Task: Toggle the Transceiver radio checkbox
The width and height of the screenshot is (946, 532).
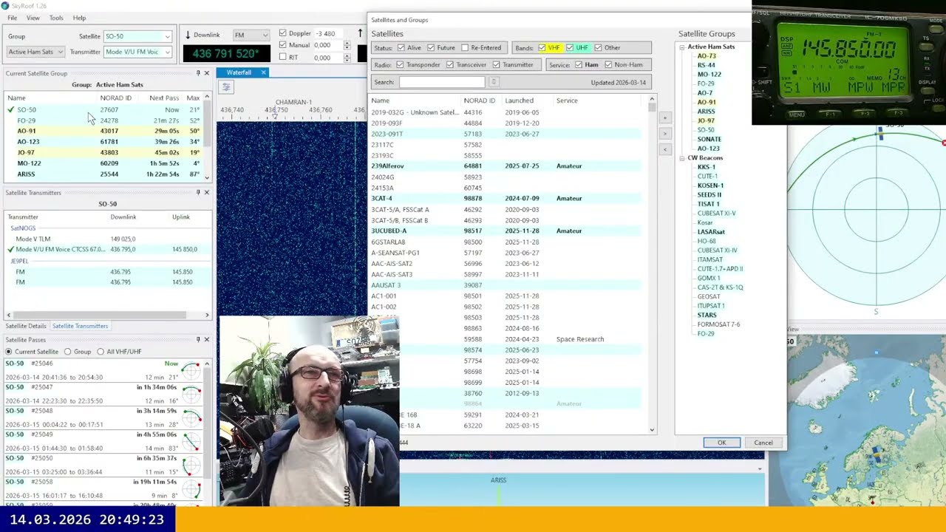Action: [x=449, y=65]
